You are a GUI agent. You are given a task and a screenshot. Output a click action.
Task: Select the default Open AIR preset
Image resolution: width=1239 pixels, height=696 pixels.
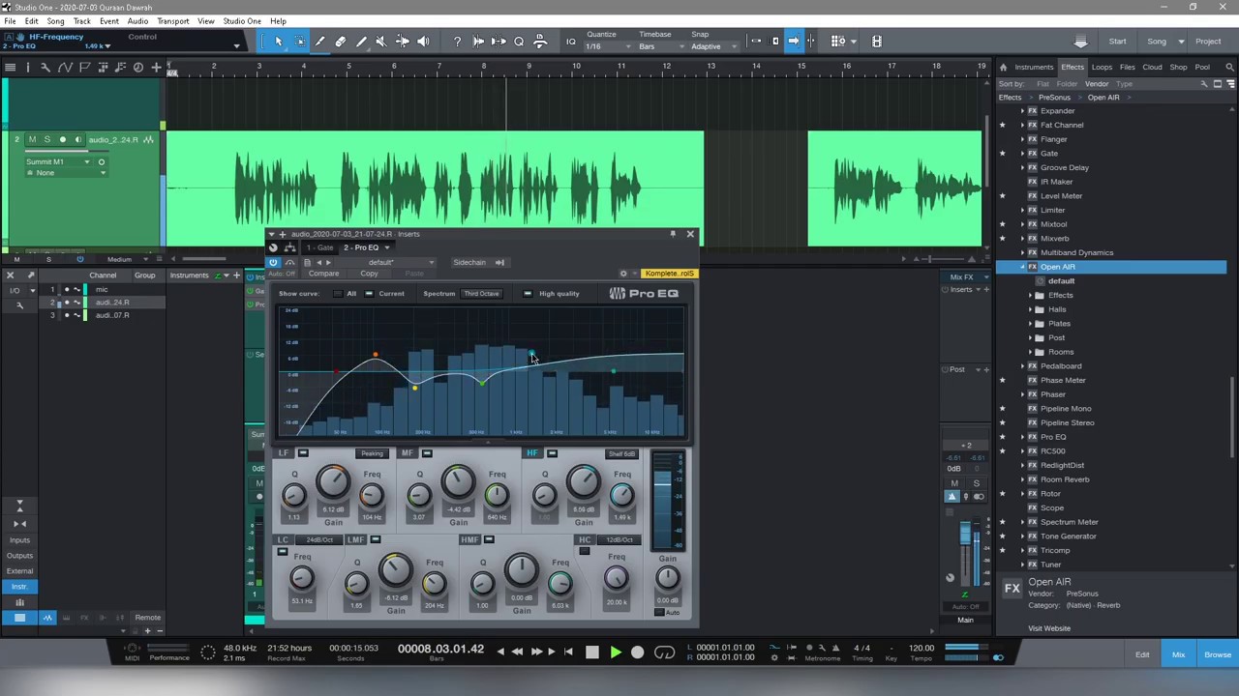(1062, 281)
